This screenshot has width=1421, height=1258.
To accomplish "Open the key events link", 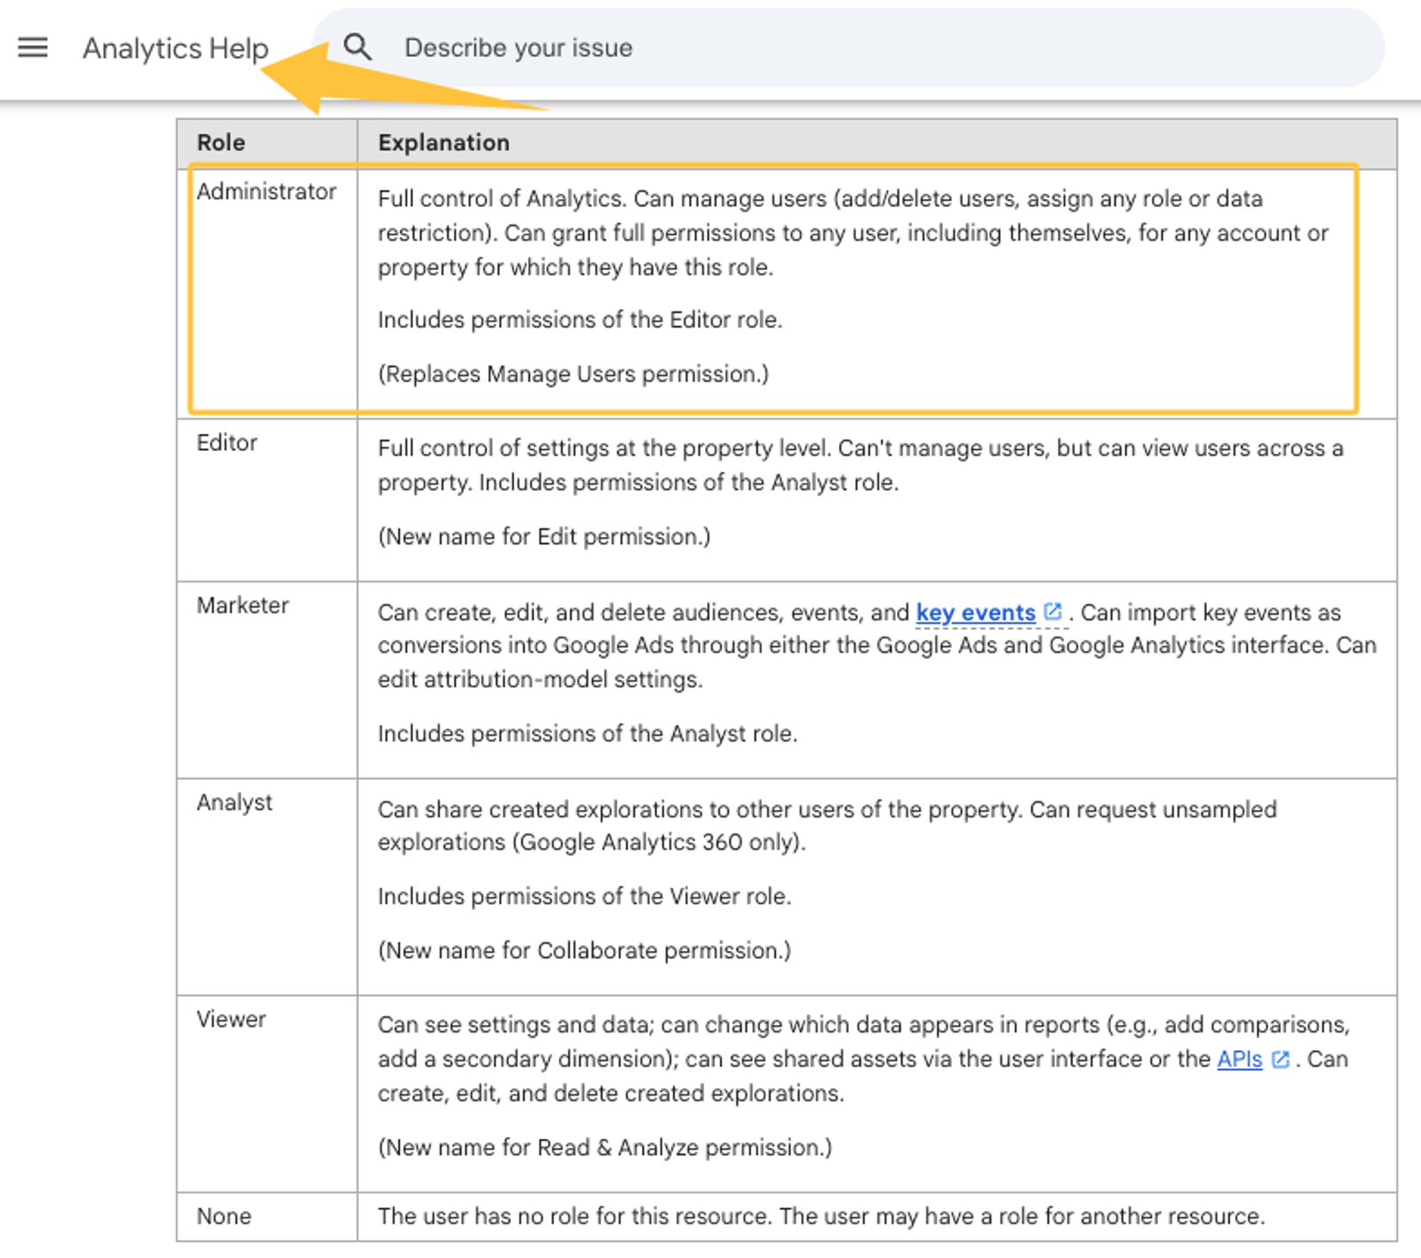I will pyautogui.click(x=975, y=613).
